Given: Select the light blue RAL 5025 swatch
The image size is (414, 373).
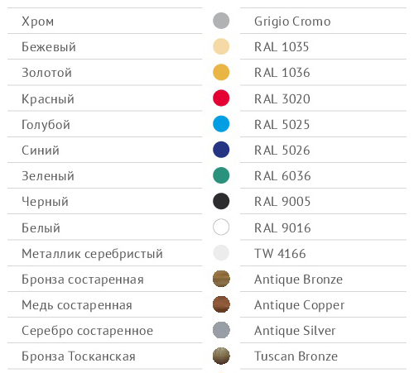Looking at the screenshot, I should tap(221, 124).
